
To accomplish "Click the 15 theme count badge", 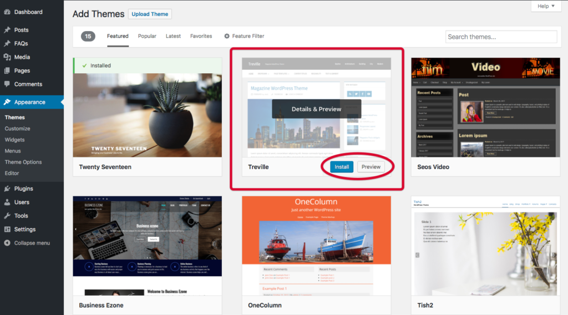I will tap(88, 36).
